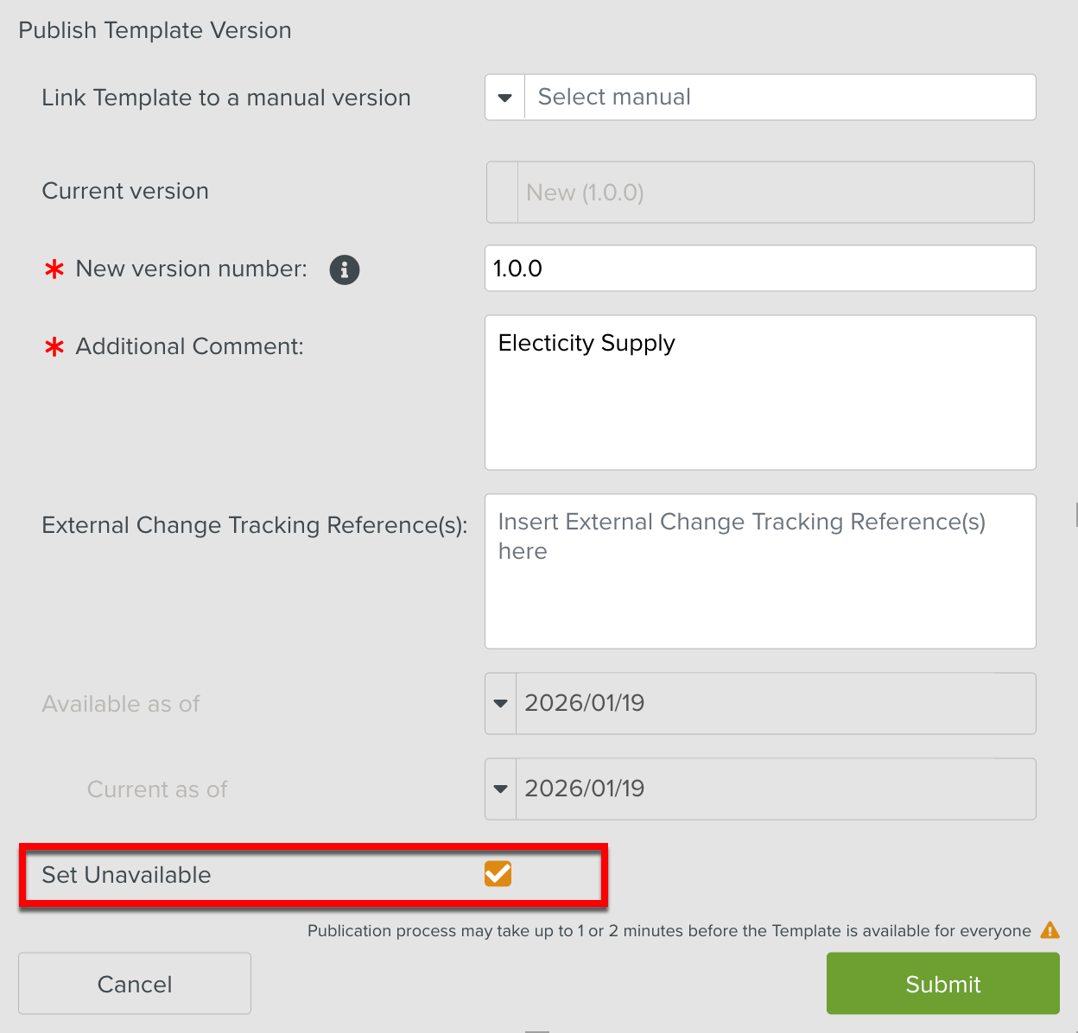Click the Current version dropdown box

click(760, 192)
